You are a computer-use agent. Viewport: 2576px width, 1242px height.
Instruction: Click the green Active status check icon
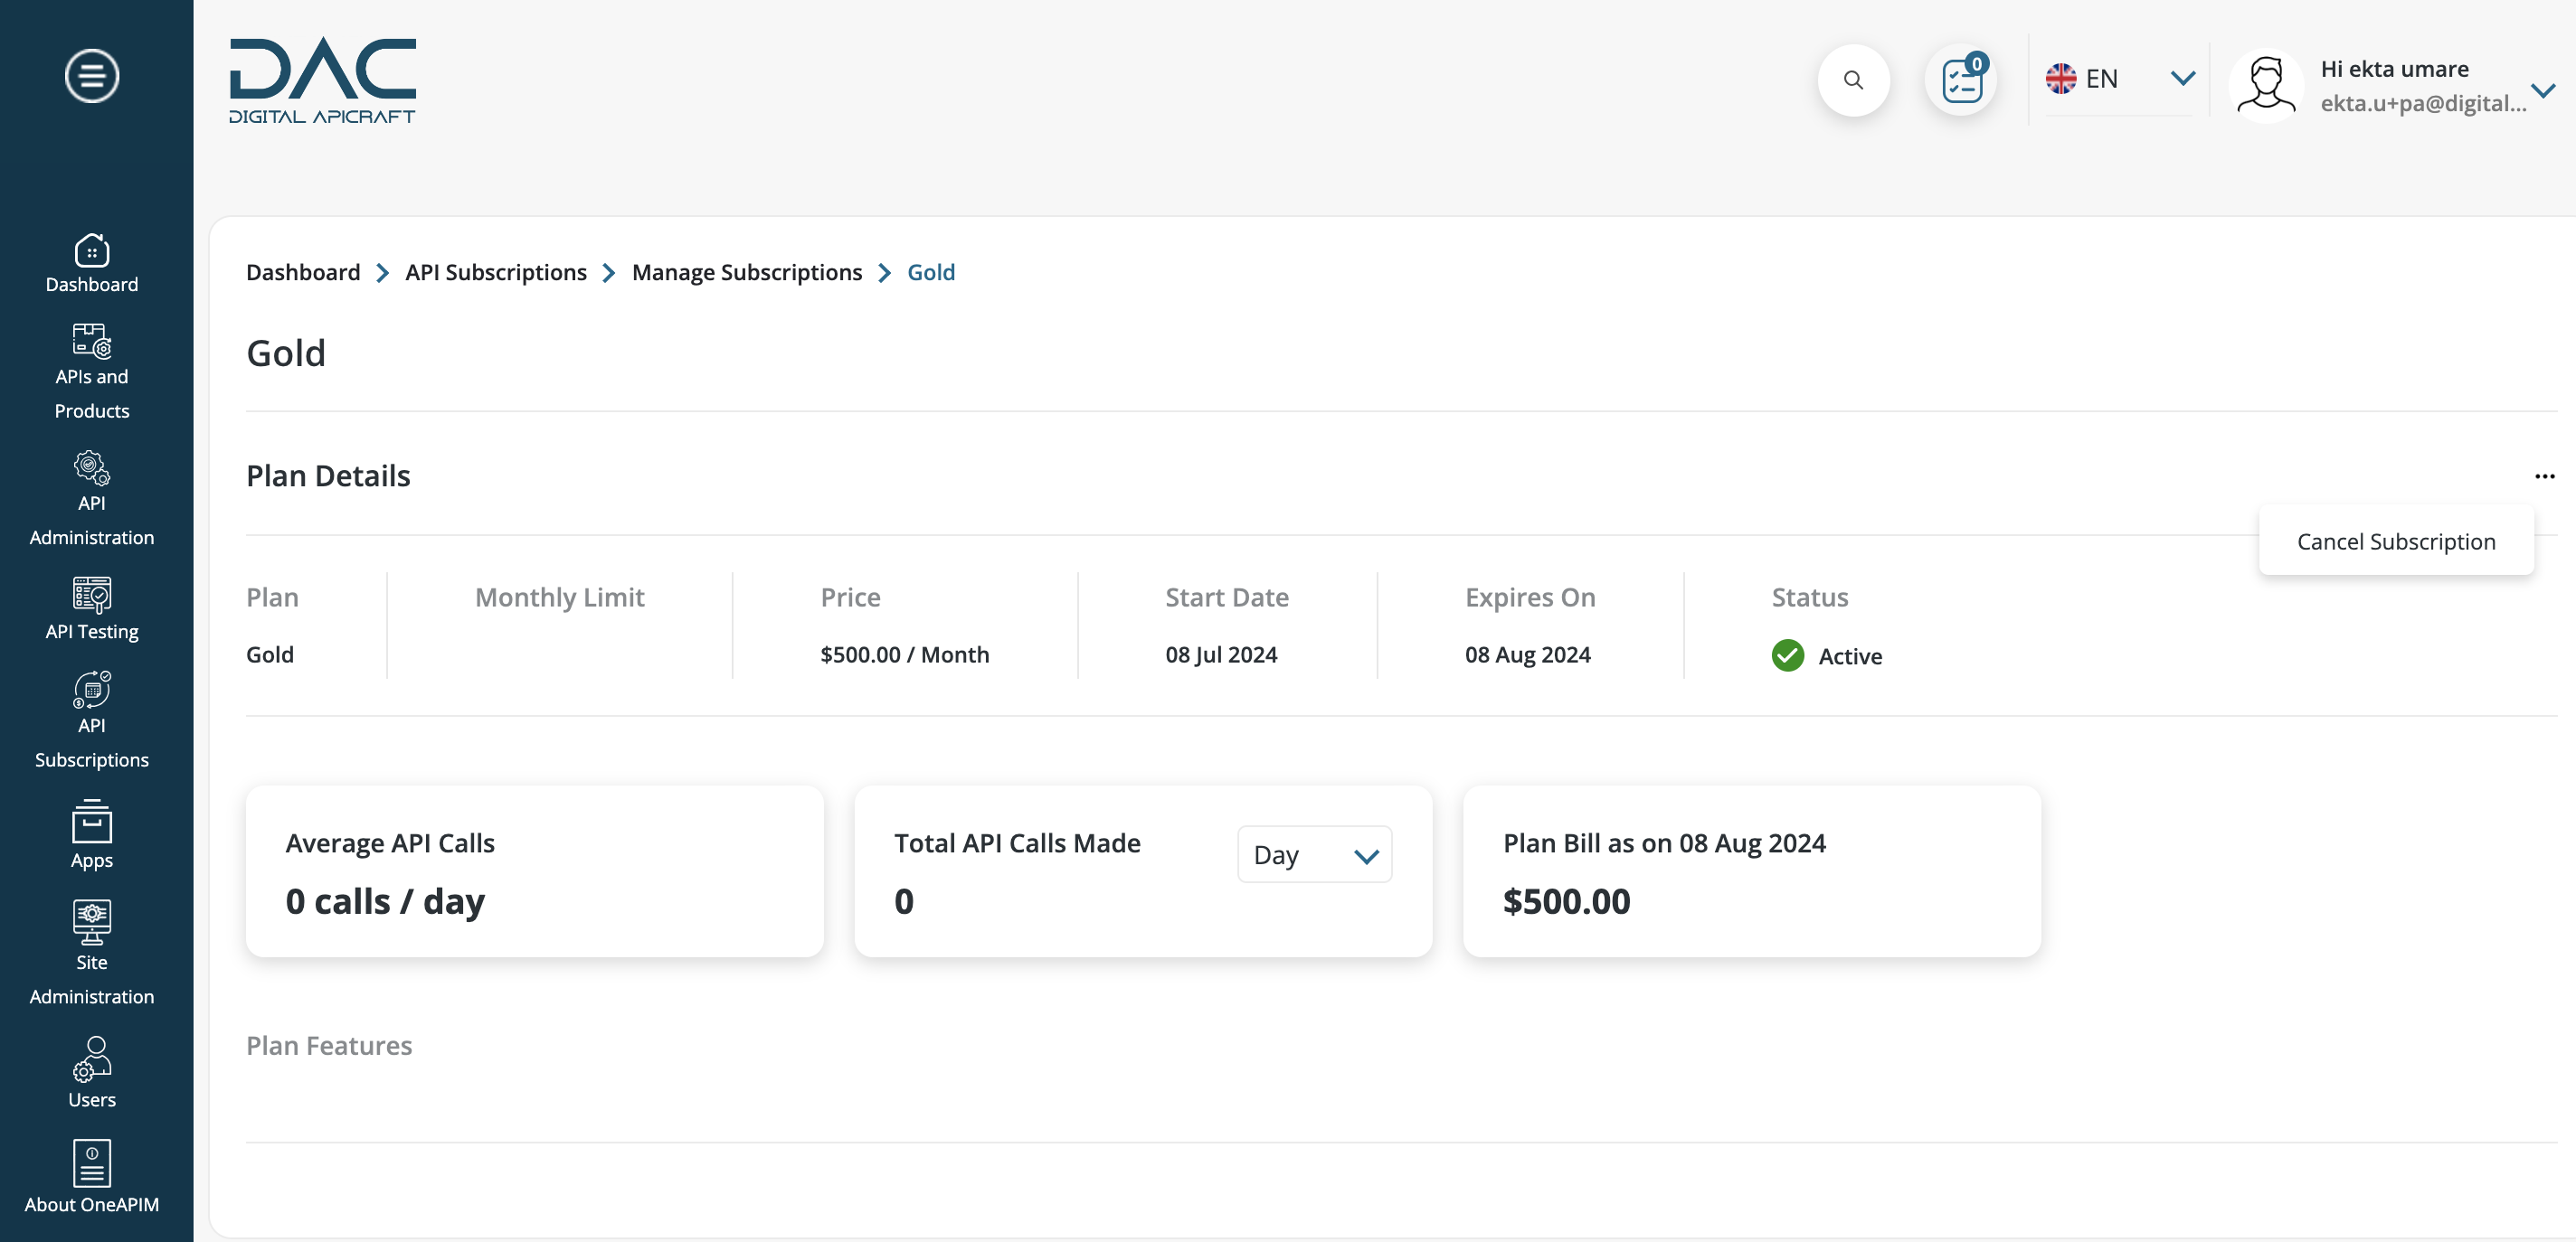tap(1787, 655)
